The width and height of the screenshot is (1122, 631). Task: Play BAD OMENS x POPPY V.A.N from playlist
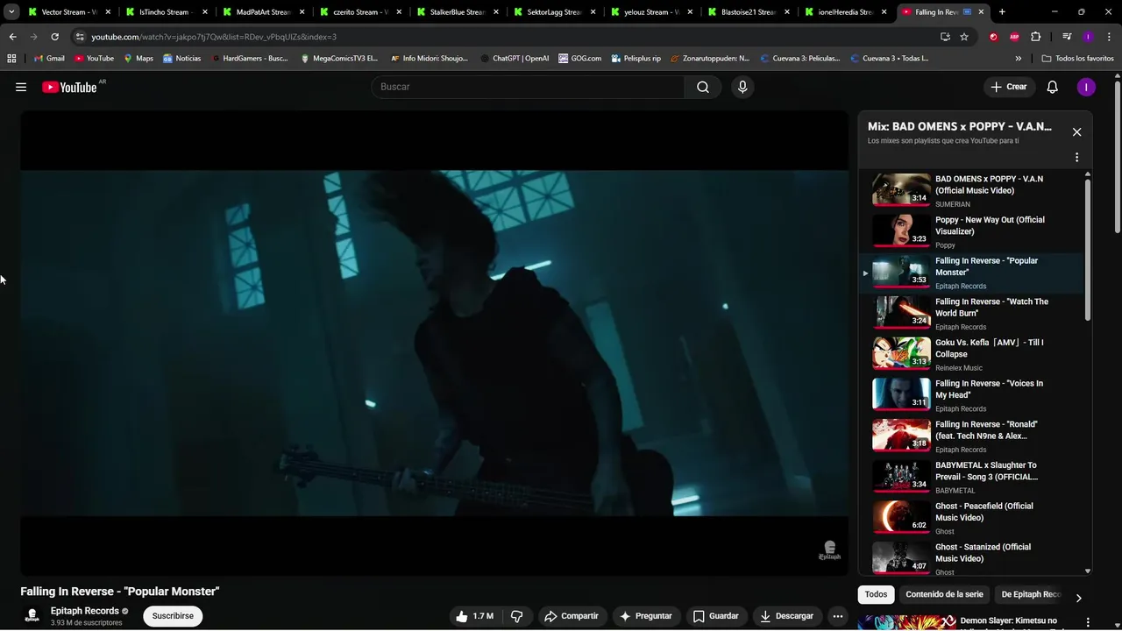coord(972,190)
